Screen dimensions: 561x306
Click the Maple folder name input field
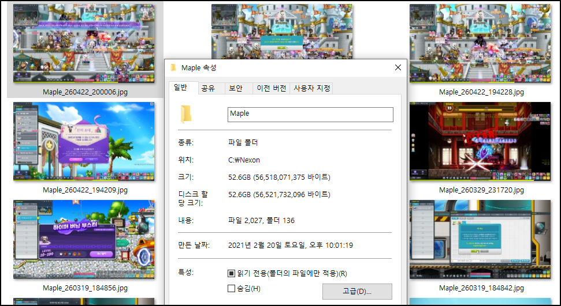pyautogui.click(x=310, y=114)
